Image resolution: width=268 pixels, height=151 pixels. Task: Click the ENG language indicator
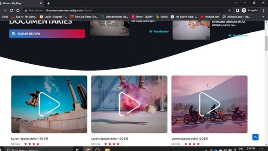click(241, 148)
